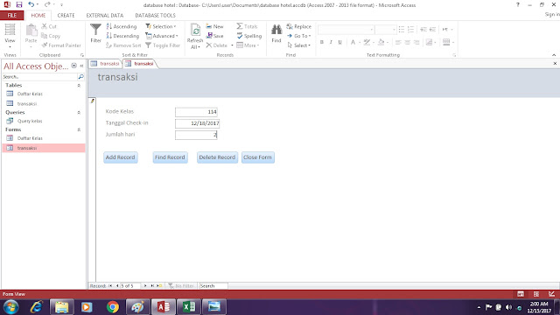Click the Find Record button
560x315 pixels.
[x=170, y=157]
